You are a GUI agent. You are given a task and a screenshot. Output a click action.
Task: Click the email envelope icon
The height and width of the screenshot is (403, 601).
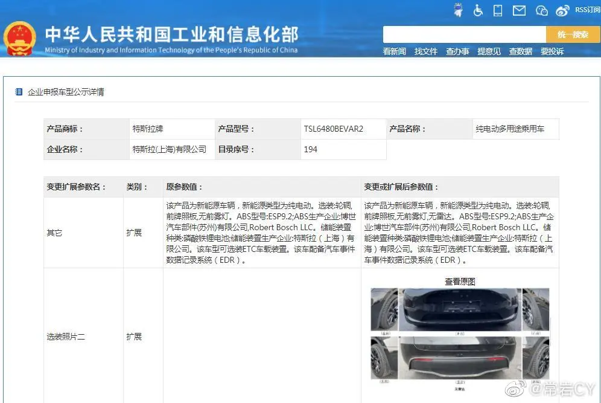pyautogui.click(x=520, y=10)
